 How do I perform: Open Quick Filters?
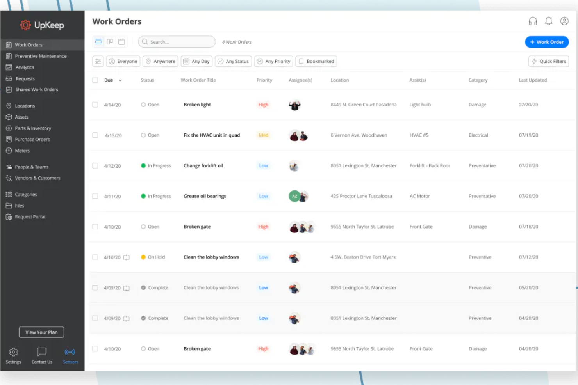pyautogui.click(x=548, y=61)
